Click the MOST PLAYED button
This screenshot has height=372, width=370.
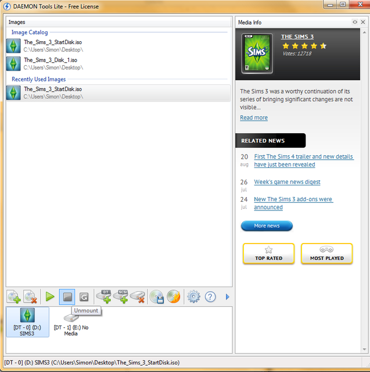(x=327, y=253)
